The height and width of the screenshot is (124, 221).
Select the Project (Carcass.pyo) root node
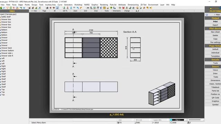(8, 14)
